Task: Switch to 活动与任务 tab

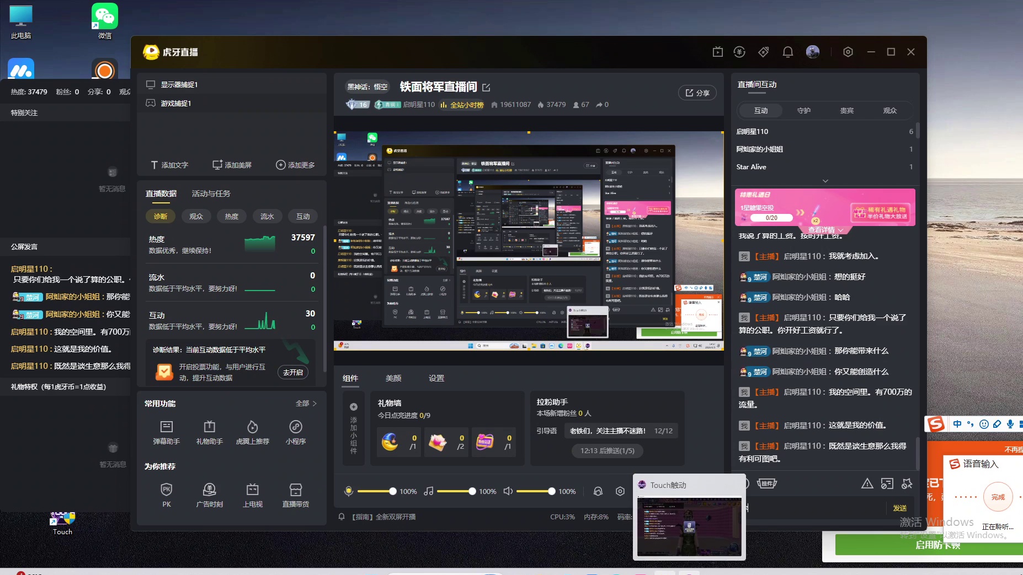Action: click(211, 194)
